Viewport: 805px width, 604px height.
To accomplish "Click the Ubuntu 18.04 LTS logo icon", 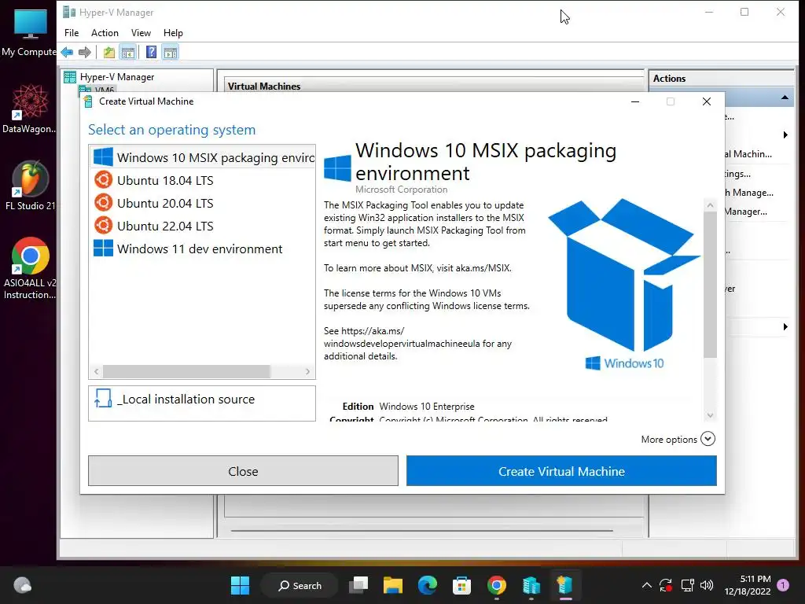I will (103, 180).
